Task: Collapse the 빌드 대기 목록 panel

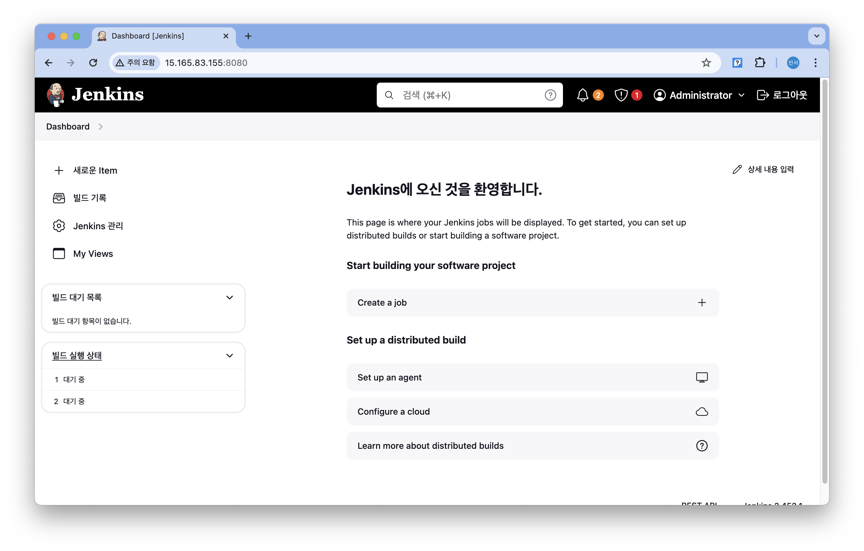Action: 230,298
